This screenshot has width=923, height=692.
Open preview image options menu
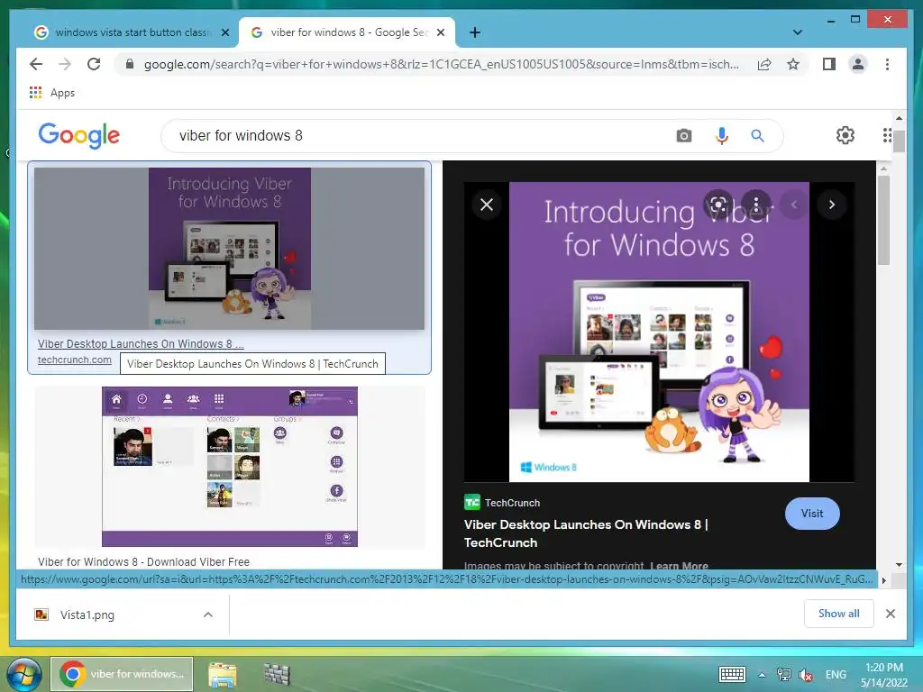tap(756, 205)
